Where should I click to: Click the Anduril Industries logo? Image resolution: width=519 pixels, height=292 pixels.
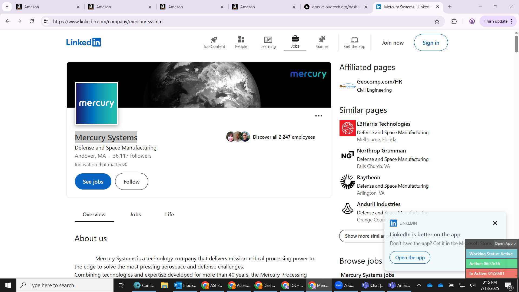[x=348, y=208]
